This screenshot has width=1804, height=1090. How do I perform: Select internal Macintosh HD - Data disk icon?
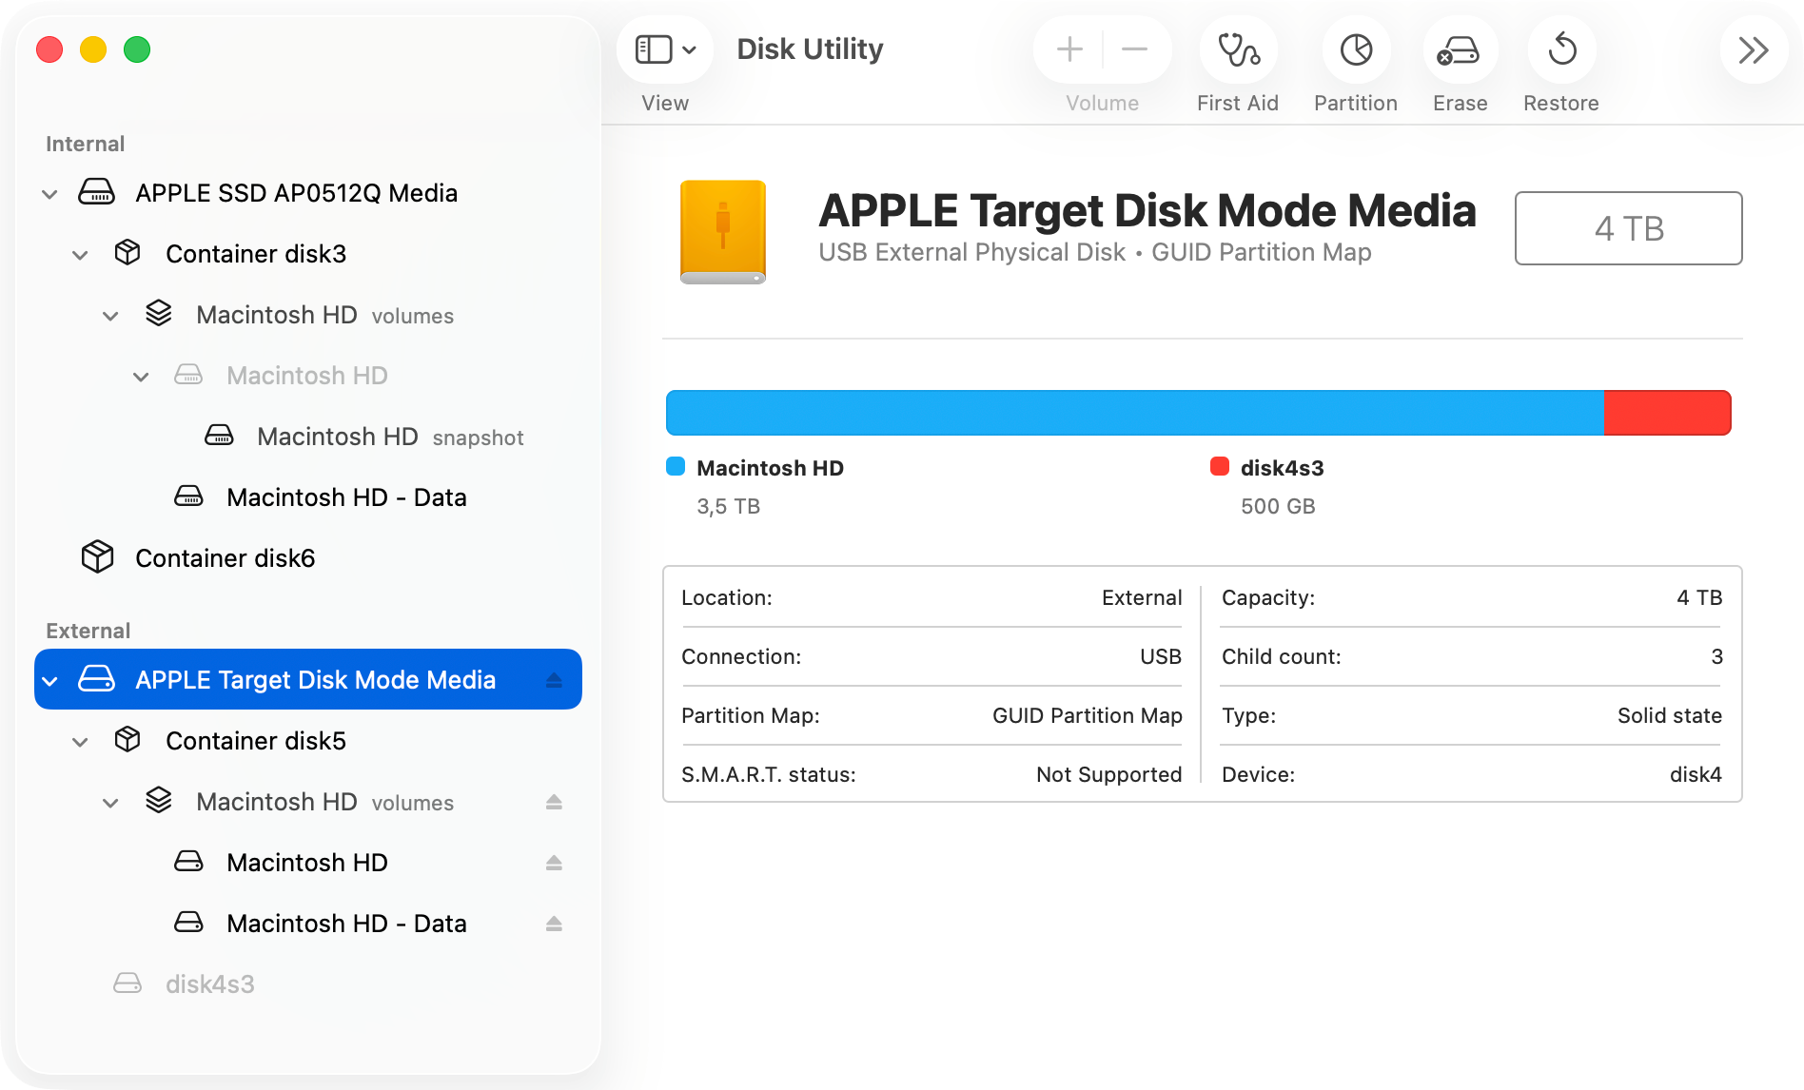(188, 496)
